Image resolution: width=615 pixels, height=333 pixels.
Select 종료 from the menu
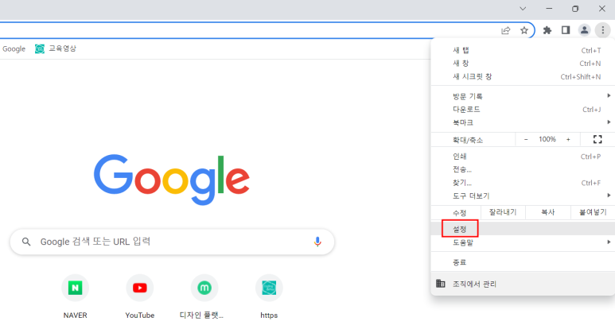[523, 262]
